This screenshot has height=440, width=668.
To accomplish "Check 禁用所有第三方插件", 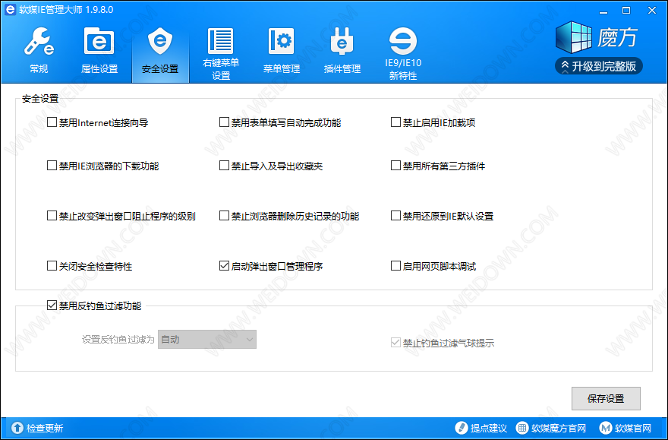I will pyautogui.click(x=395, y=166).
